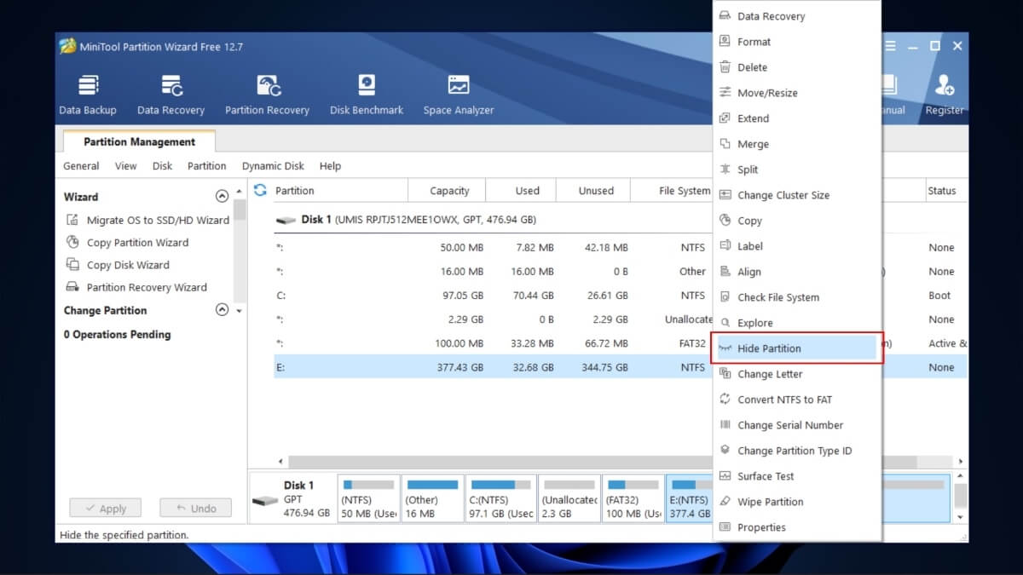Click the Undo button

[195, 508]
